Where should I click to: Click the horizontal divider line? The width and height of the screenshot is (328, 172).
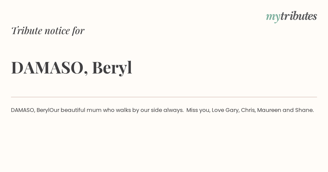pos(164,97)
